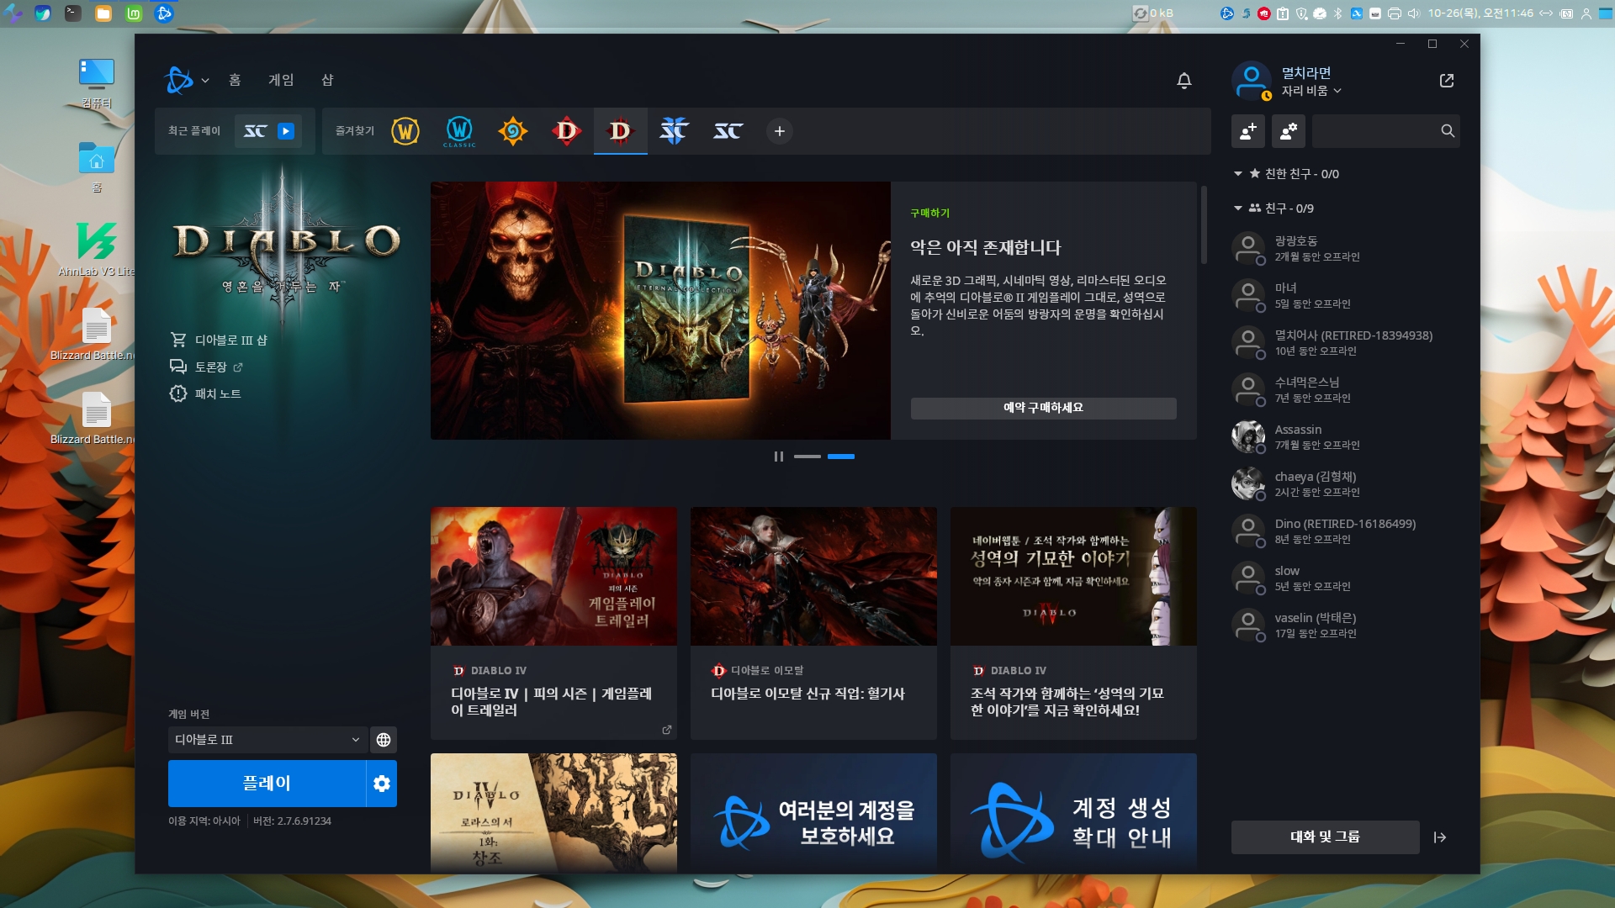Viewport: 1615px width, 908px height.
Task: Open the 디아블로 III game version dropdown
Action: [267, 740]
